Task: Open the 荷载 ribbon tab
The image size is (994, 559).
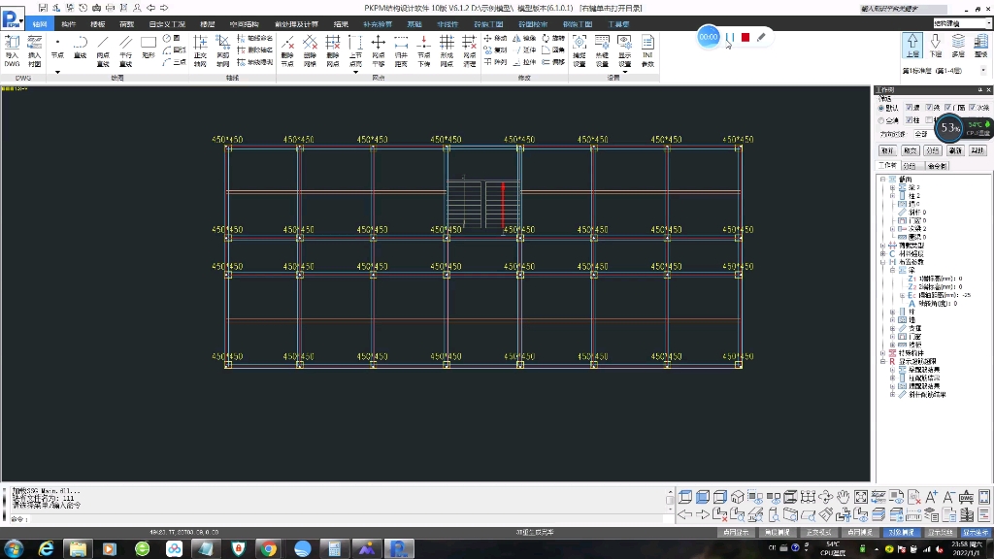Action: tap(127, 23)
